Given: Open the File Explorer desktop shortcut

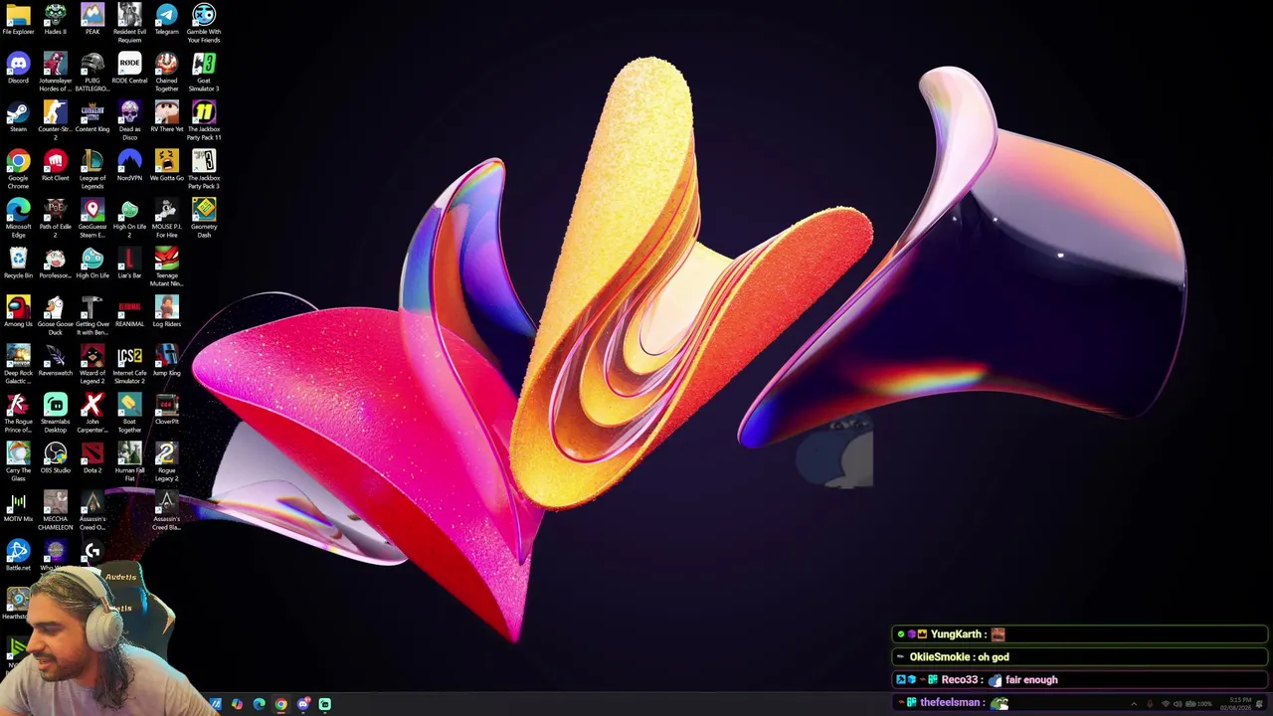Looking at the screenshot, I should (18, 20).
